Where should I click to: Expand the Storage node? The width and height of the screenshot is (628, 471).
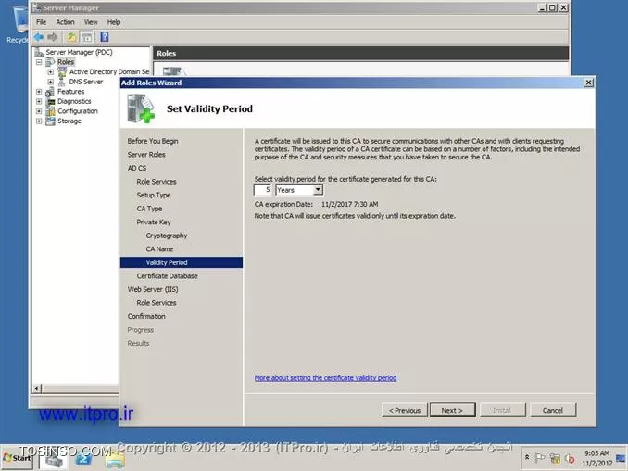pos(39,121)
